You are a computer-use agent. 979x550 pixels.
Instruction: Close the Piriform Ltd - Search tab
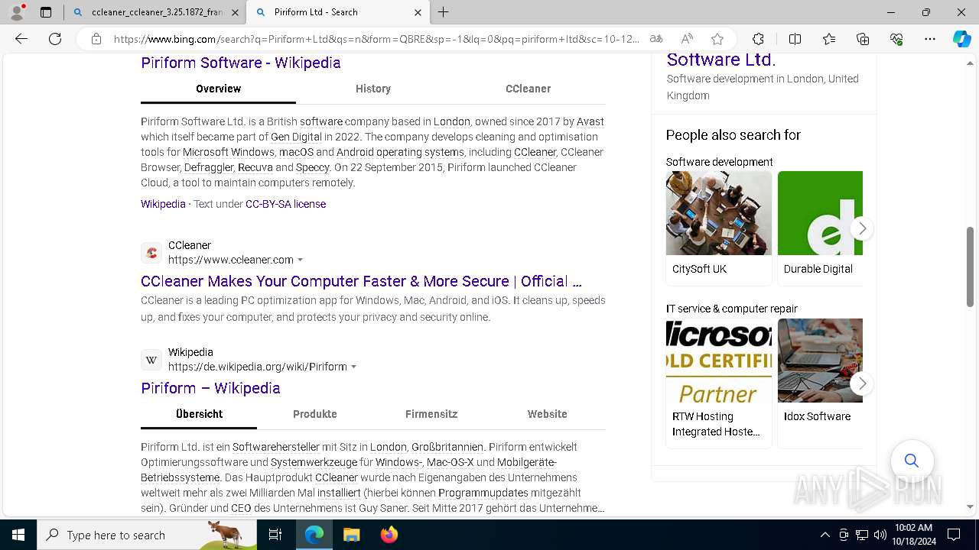click(418, 12)
